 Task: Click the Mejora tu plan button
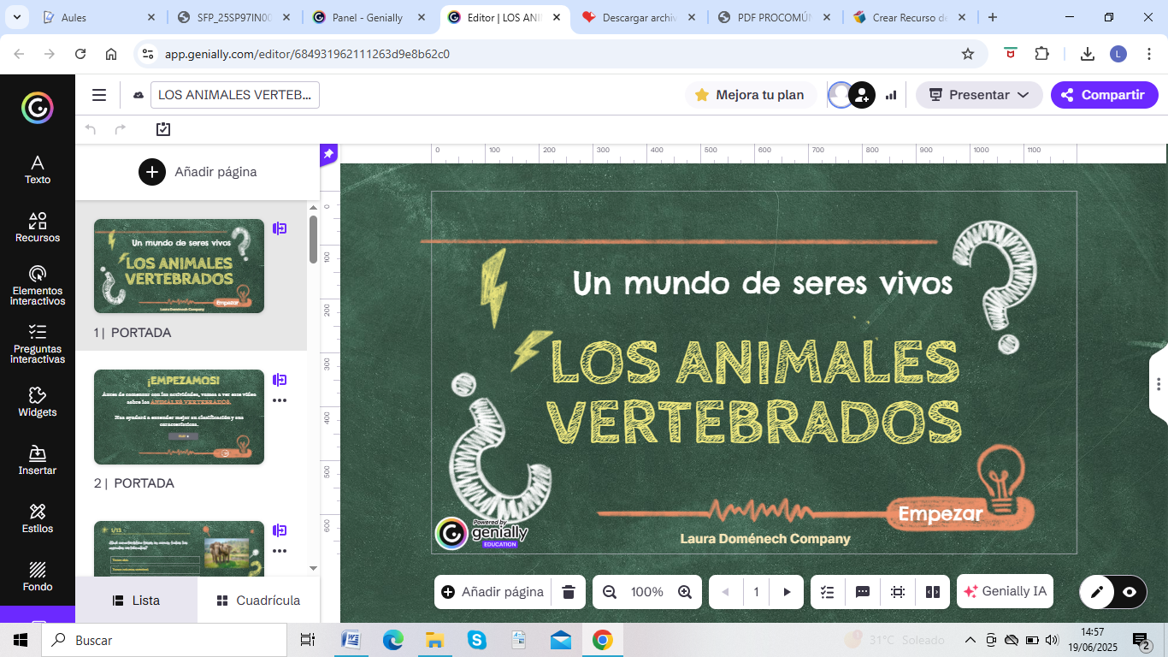coord(750,95)
